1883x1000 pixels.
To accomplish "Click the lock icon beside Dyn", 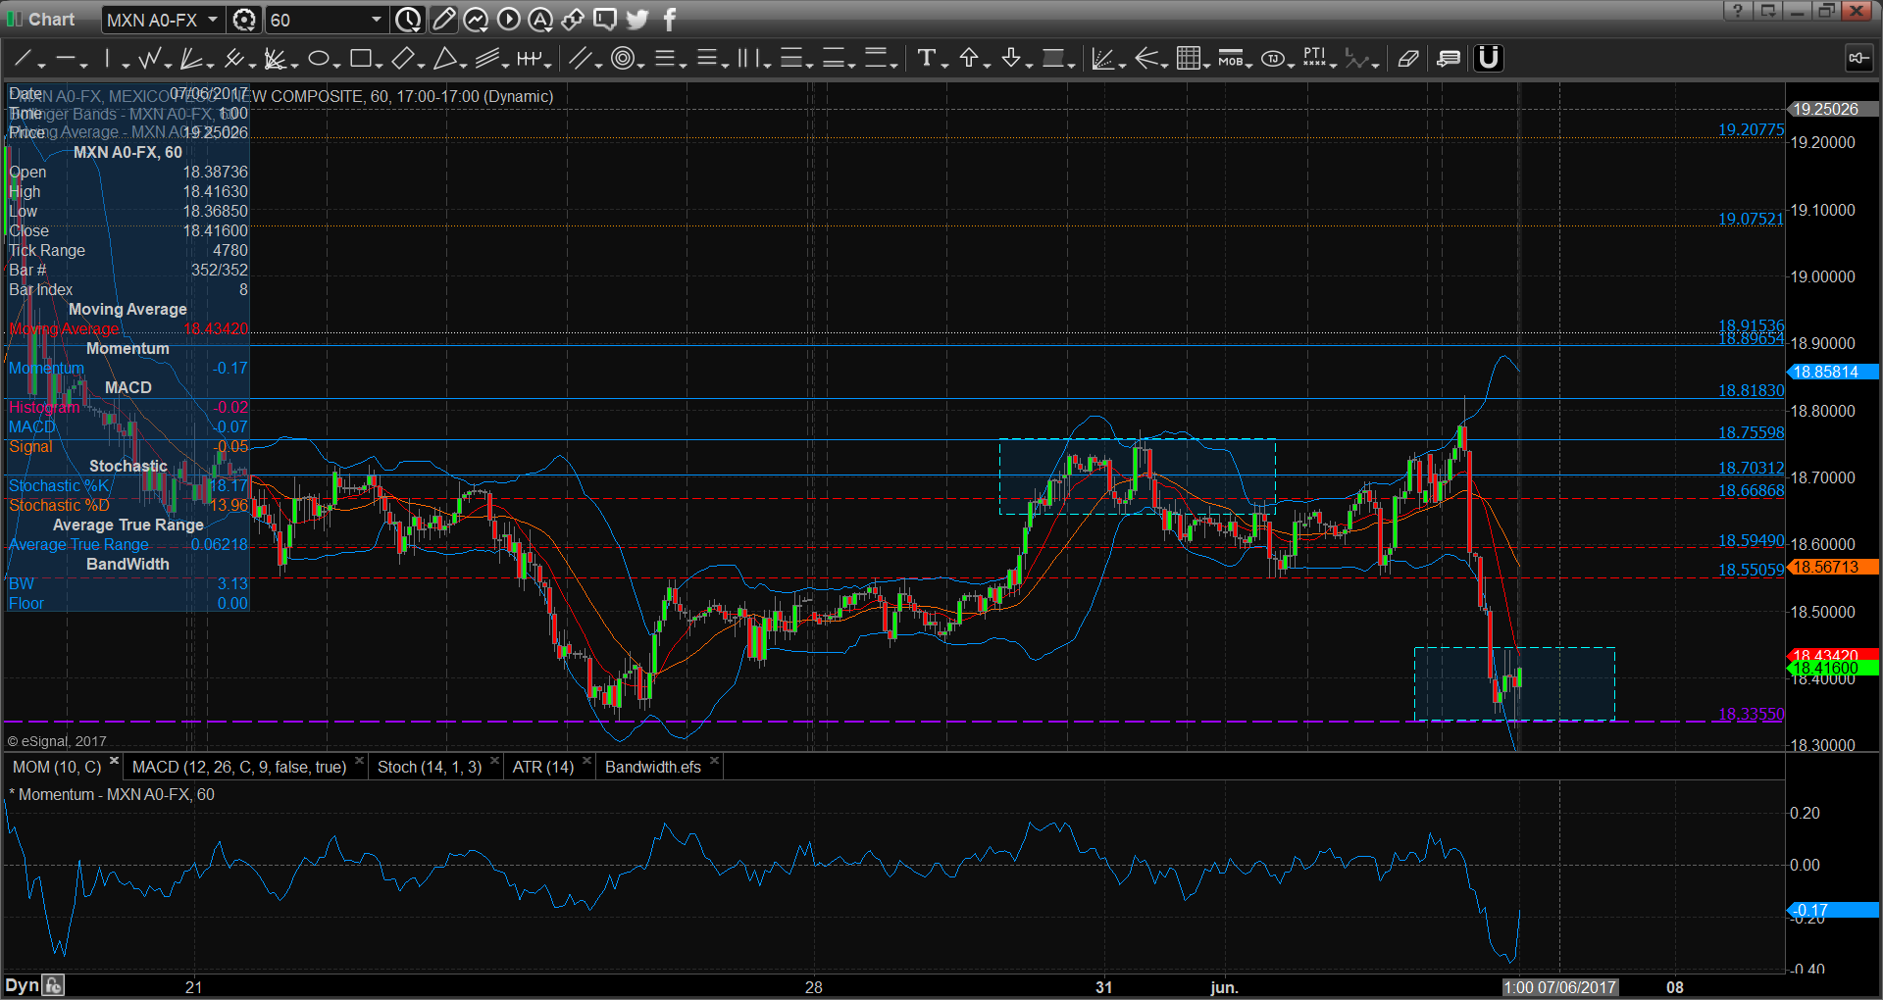I will pyautogui.click(x=53, y=986).
